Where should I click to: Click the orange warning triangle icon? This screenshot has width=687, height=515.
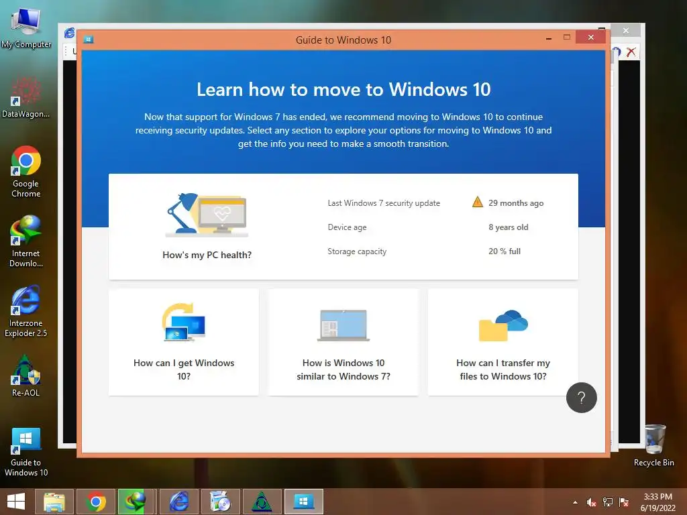click(478, 203)
